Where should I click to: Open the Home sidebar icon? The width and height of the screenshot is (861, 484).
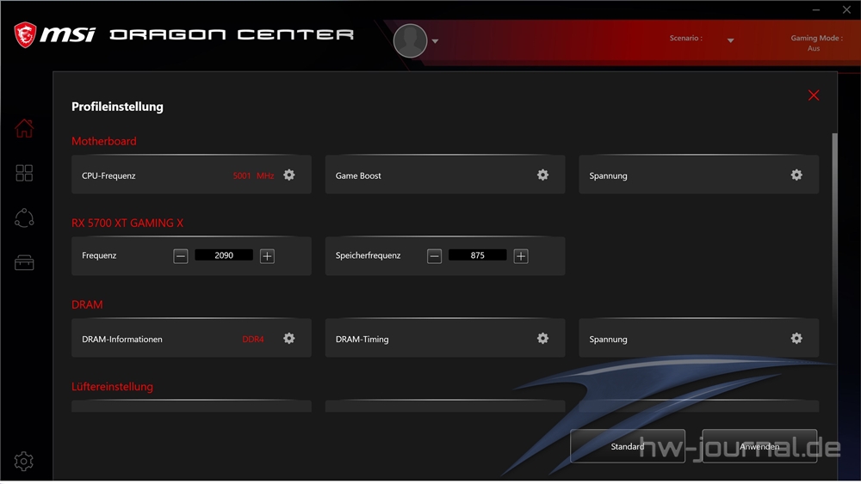pos(24,128)
